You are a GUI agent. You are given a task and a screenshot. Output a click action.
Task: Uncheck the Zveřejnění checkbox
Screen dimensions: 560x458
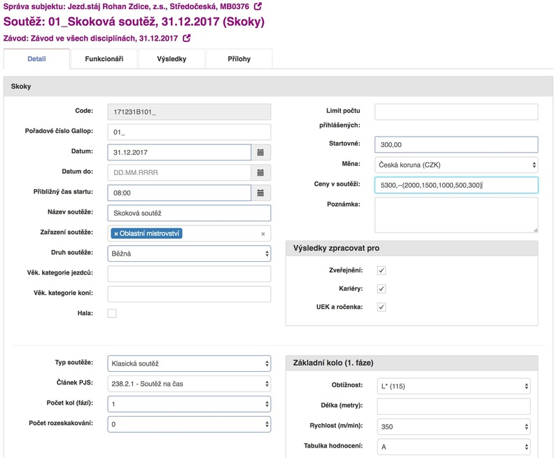[381, 270]
